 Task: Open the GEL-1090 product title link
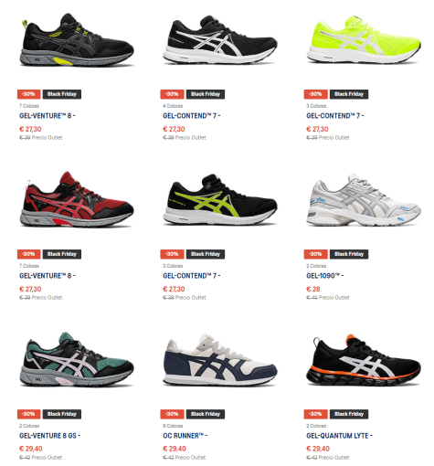click(x=324, y=276)
